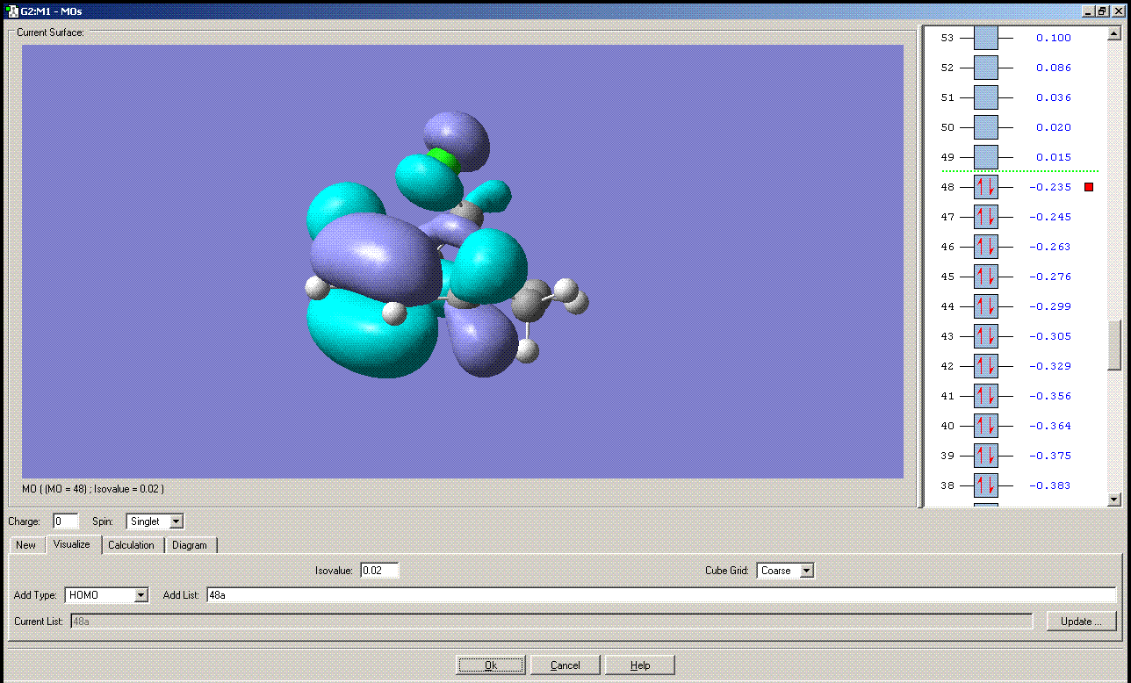The height and width of the screenshot is (683, 1131).
Task: Open the Cube Grid dropdown
Action: (x=807, y=571)
